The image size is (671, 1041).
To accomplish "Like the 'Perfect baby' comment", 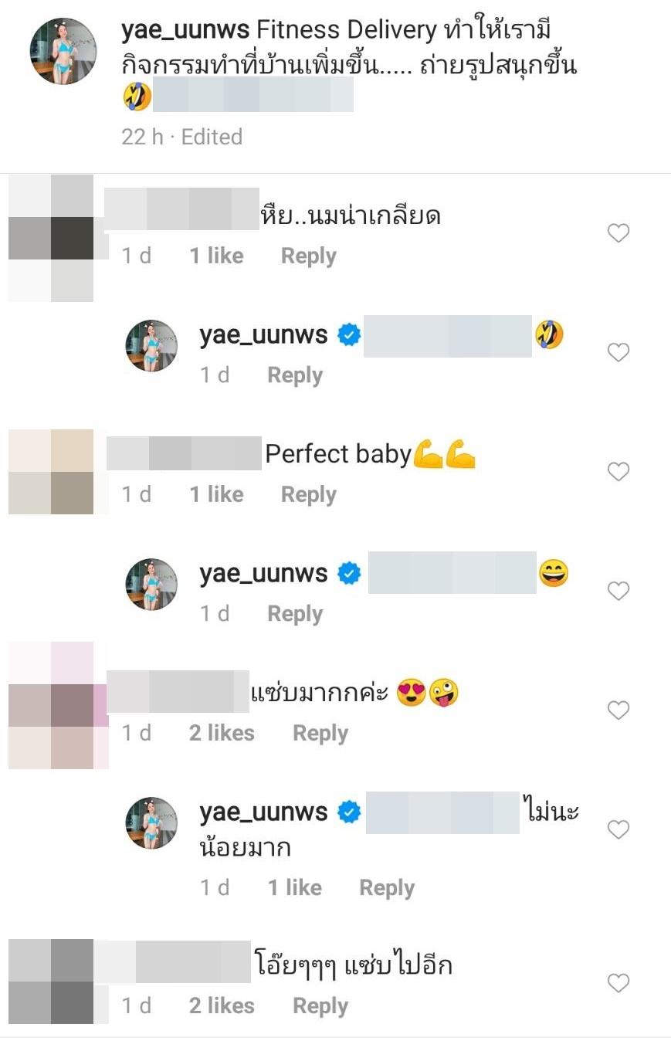I will click(618, 471).
